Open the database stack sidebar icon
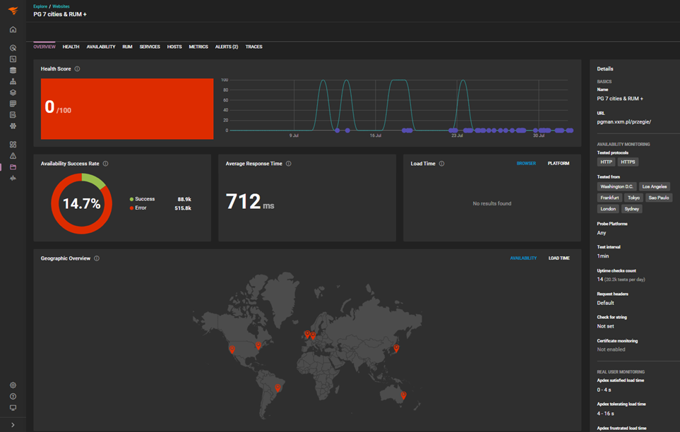 (13, 71)
